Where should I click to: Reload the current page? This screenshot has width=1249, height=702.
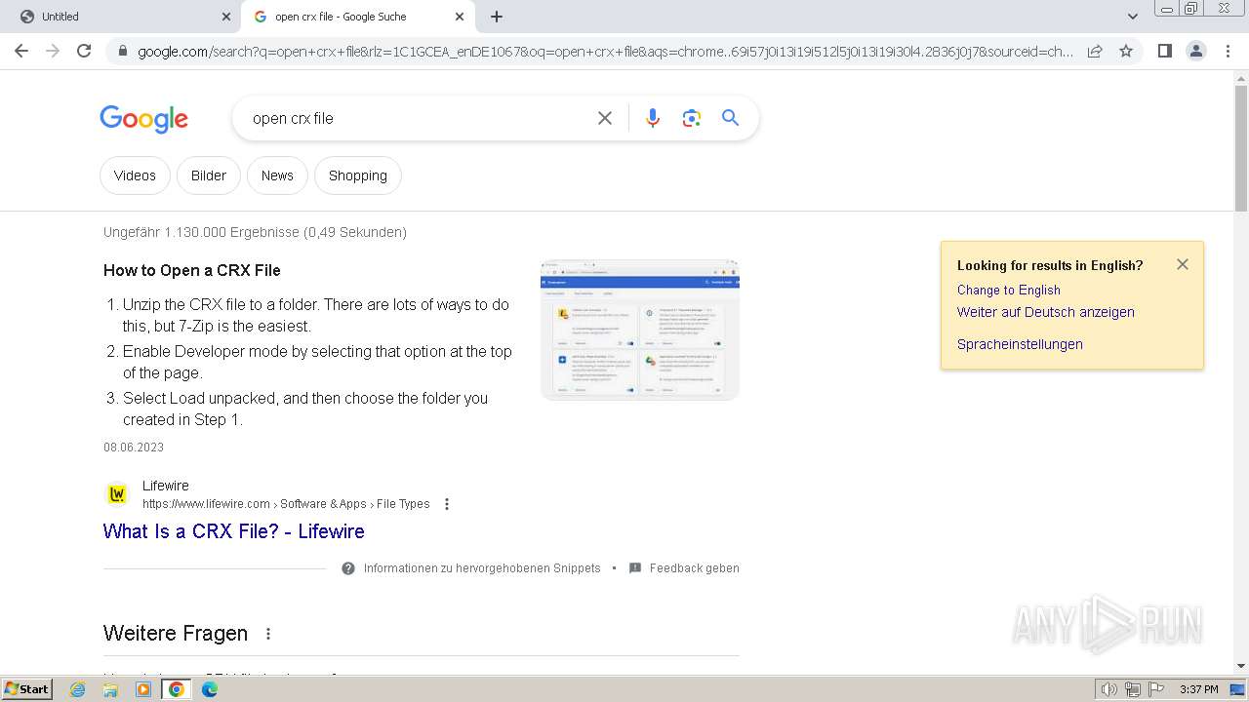coord(84,51)
